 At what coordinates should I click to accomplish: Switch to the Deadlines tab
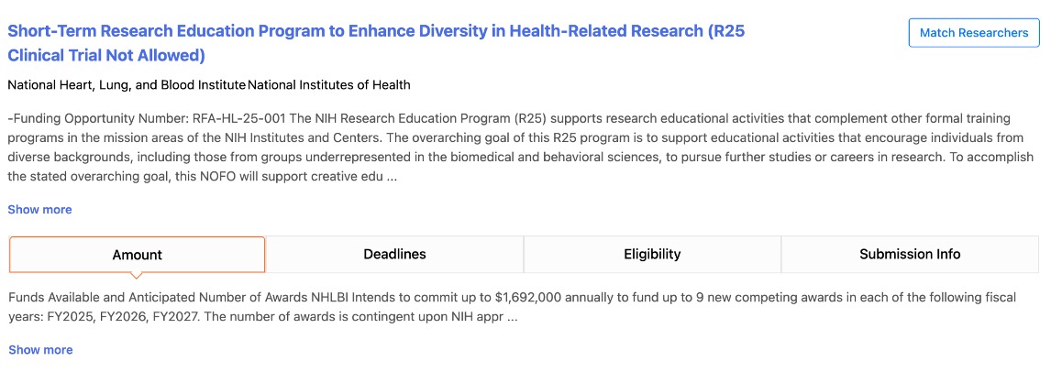point(394,255)
